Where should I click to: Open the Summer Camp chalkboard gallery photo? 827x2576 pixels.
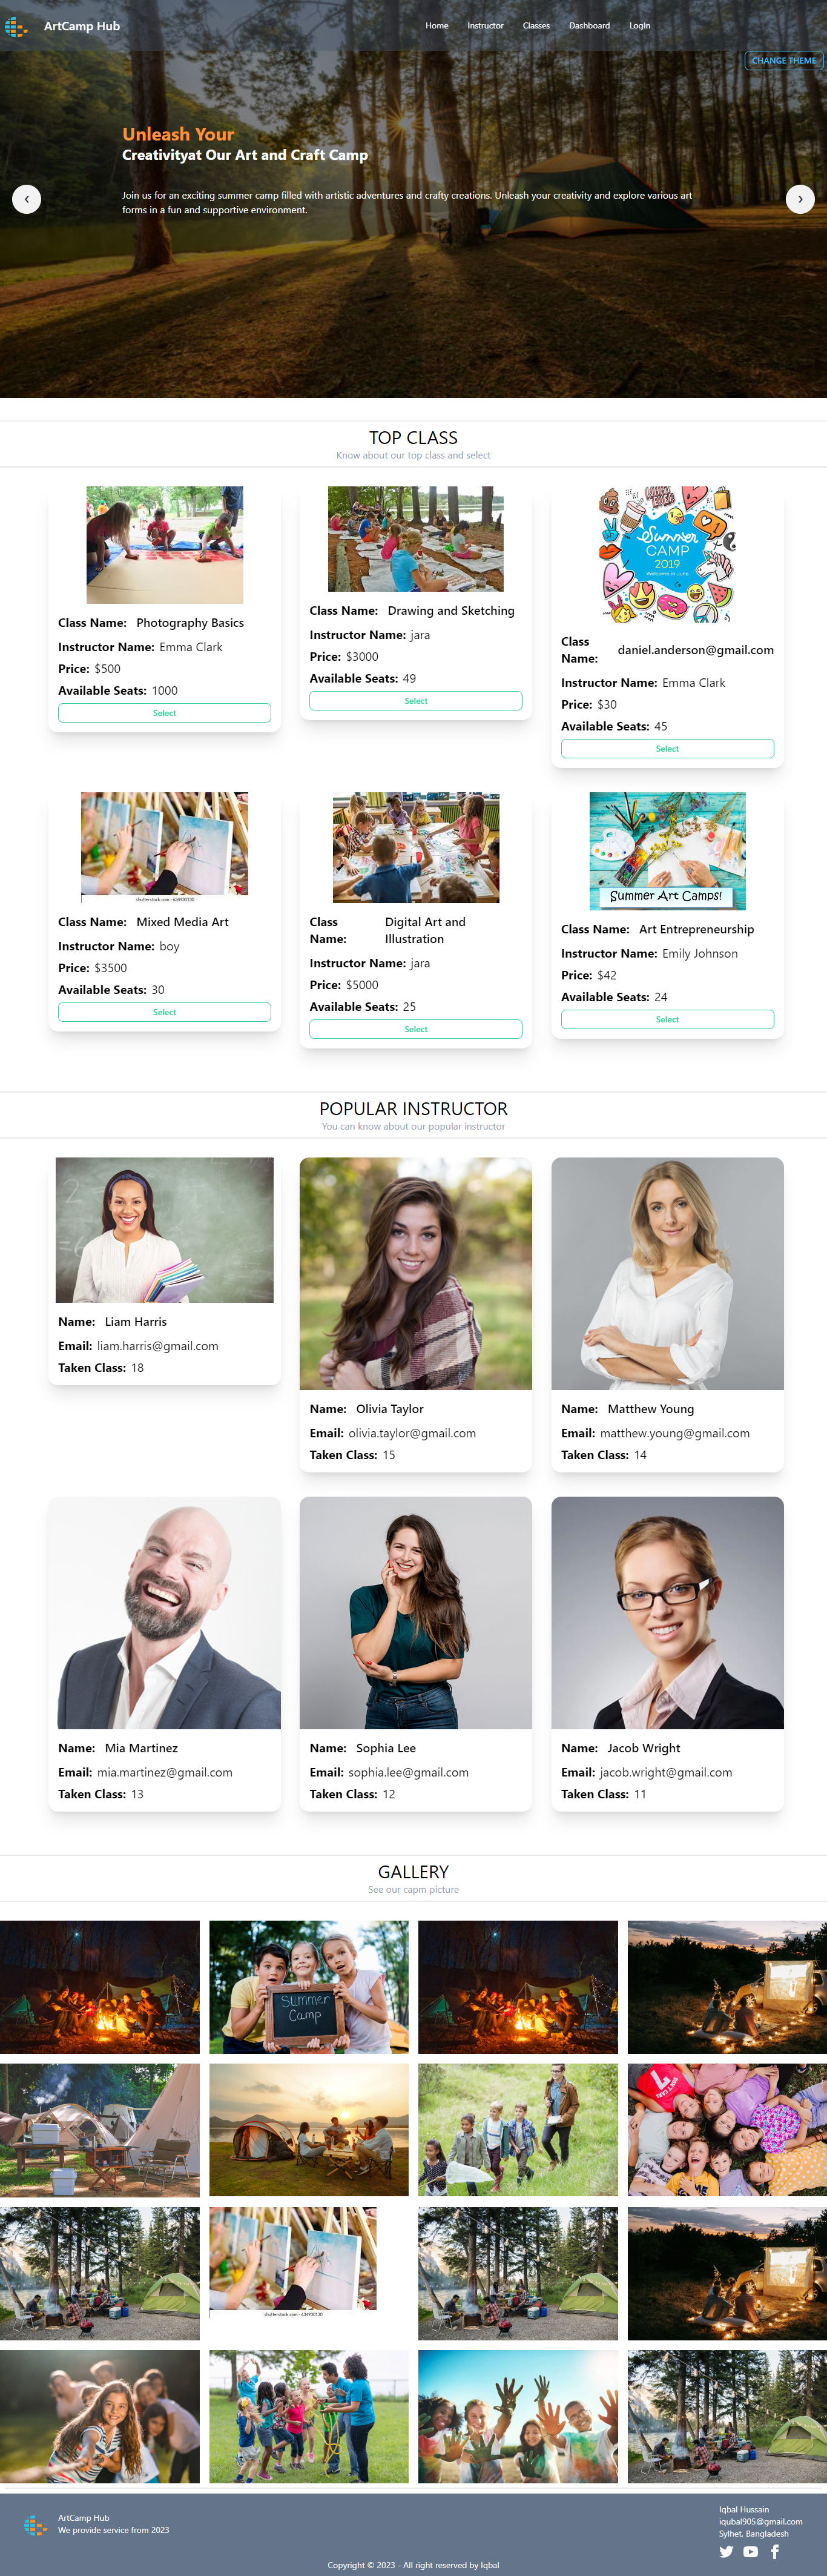coord(309,1986)
